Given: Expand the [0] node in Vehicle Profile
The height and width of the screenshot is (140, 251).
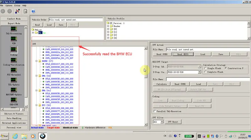Looking at the screenshot, I should tap(108, 29).
